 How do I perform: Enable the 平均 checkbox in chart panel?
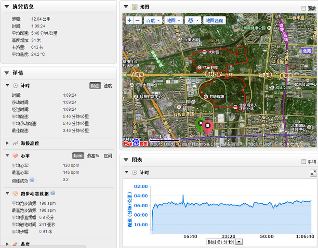(x=303, y=161)
